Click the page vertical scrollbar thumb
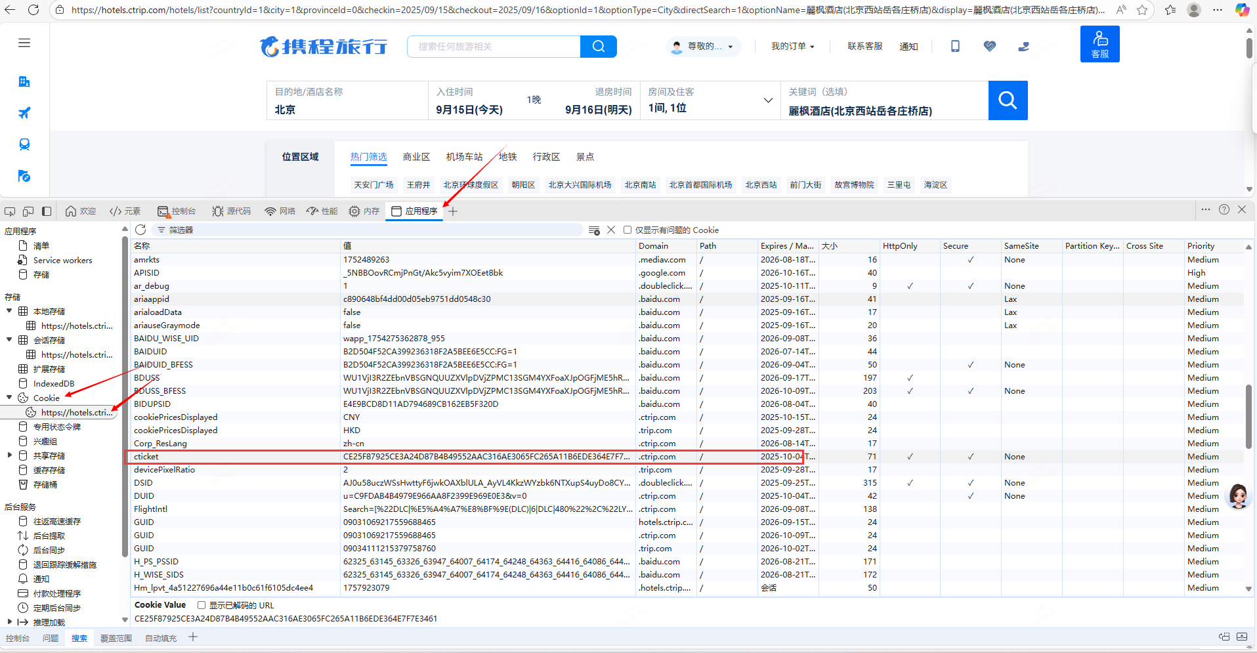Screen dimensions: 1257x653 pos(1249,49)
